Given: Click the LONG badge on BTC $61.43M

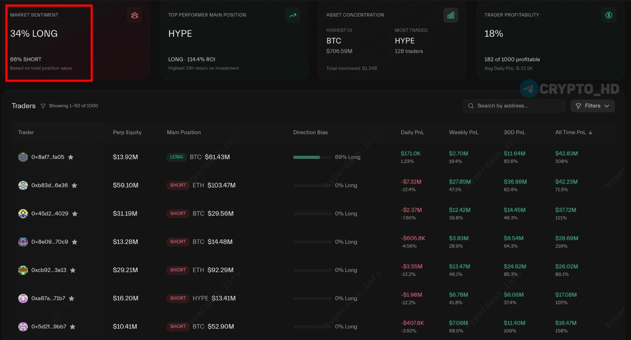Looking at the screenshot, I should pos(176,157).
